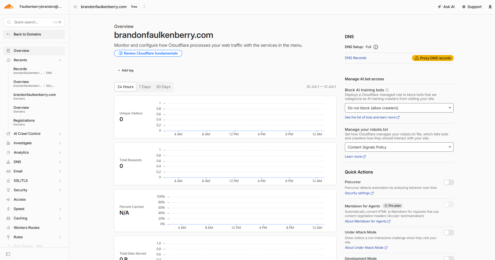Viewport: 495px width, 260px height.
Task: Click the Access sidebar icon
Action: point(8,200)
